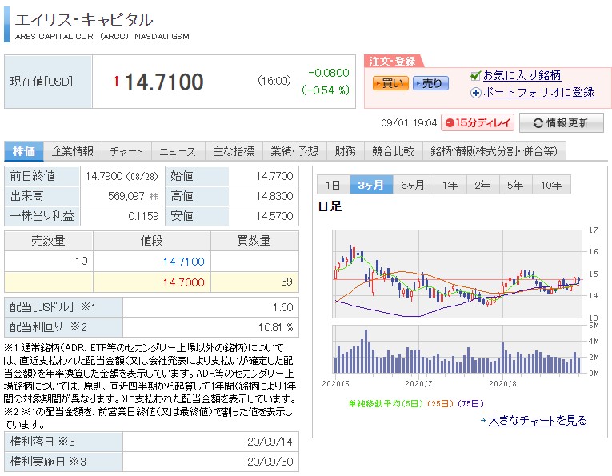Switch to the 業績・予想 tab
Screen dimensions: 612x476
click(x=294, y=151)
